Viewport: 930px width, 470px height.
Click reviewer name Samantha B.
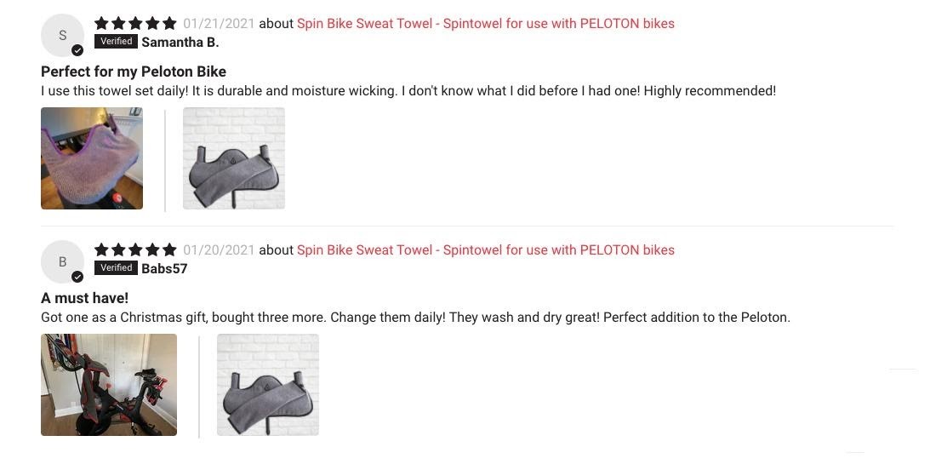pyautogui.click(x=180, y=42)
